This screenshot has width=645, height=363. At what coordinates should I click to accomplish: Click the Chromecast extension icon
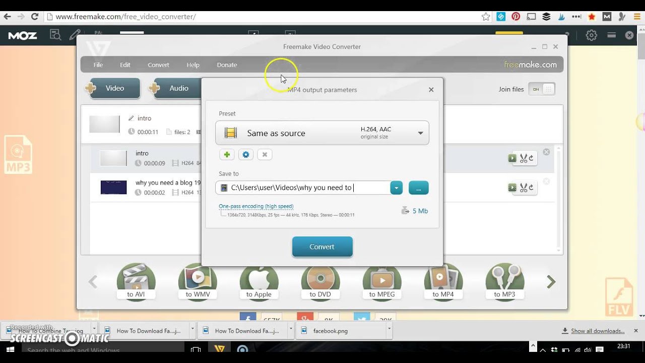coord(531,17)
